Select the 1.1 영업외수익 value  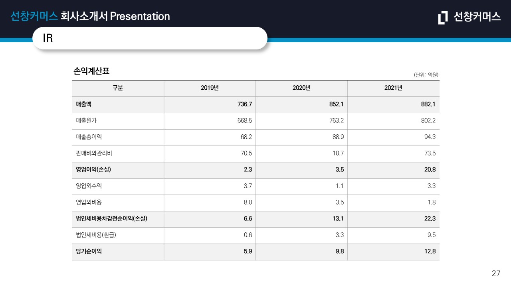pyautogui.click(x=340, y=186)
